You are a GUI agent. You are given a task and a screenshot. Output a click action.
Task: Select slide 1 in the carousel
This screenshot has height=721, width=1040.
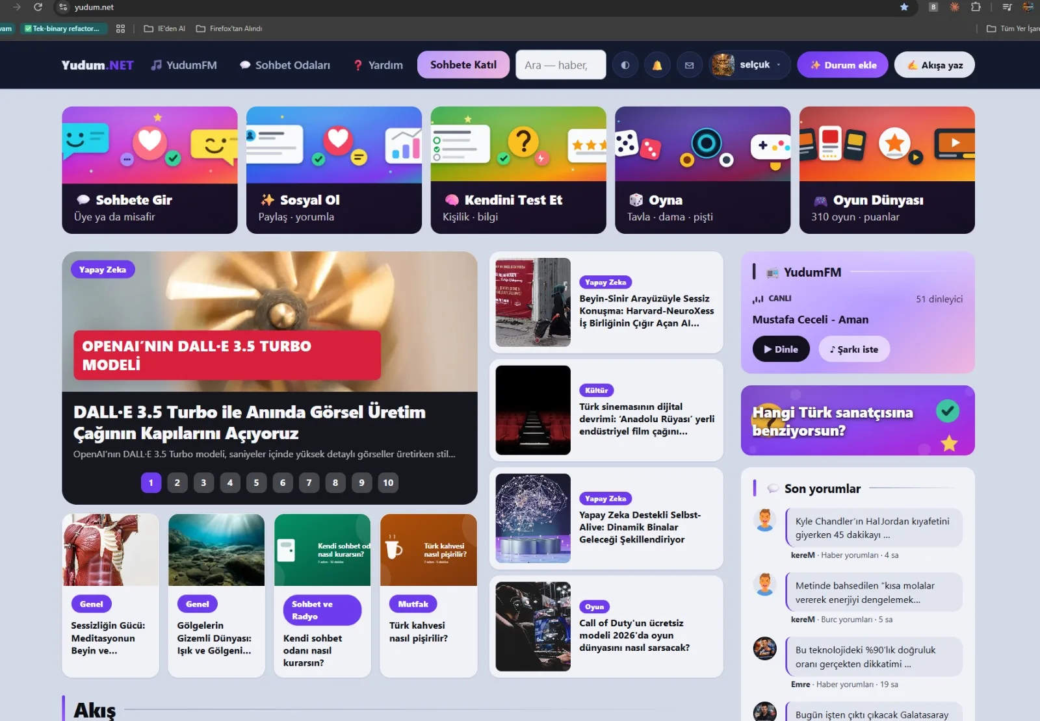pos(151,483)
